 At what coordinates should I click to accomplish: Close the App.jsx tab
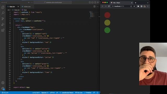[18, 7]
